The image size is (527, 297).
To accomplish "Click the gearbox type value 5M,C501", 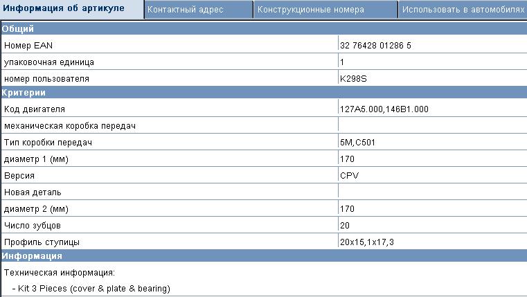I will tap(357, 143).
